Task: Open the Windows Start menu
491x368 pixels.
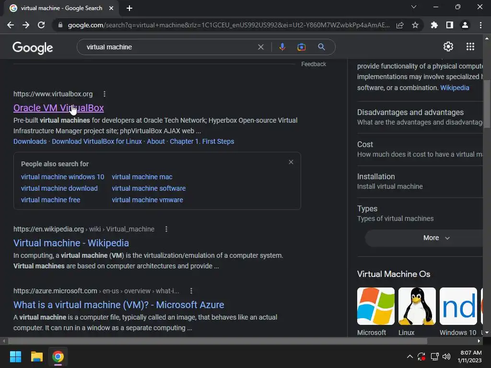Action: [x=15, y=356]
